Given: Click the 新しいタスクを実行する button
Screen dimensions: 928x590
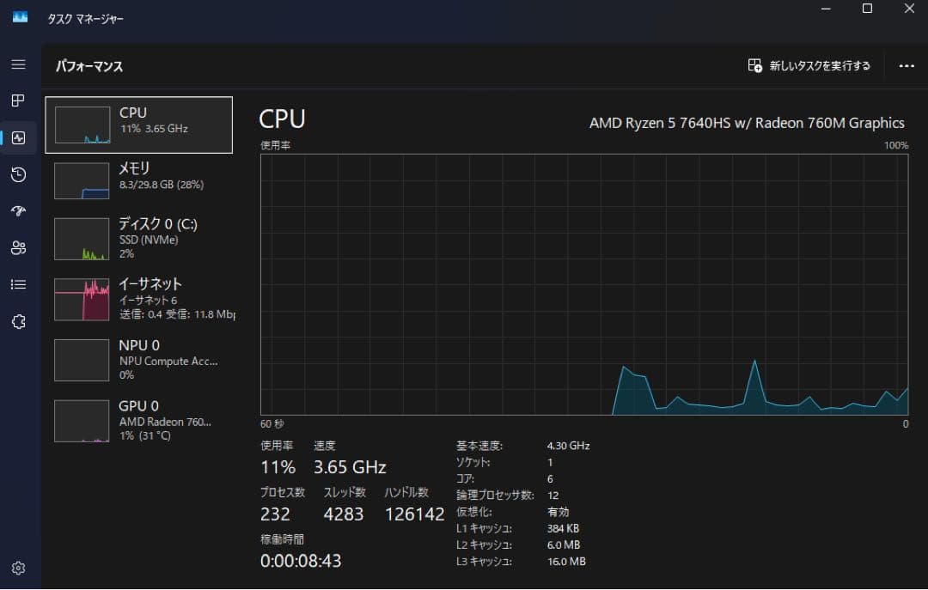Looking at the screenshot, I should coord(808,64).
